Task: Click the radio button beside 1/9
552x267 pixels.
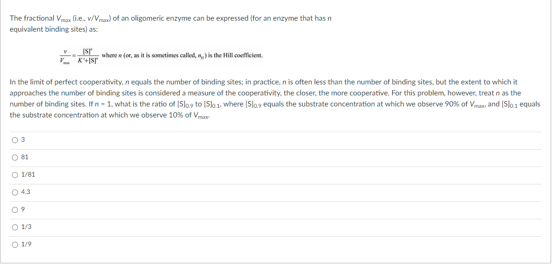Action: click(15, 244)
